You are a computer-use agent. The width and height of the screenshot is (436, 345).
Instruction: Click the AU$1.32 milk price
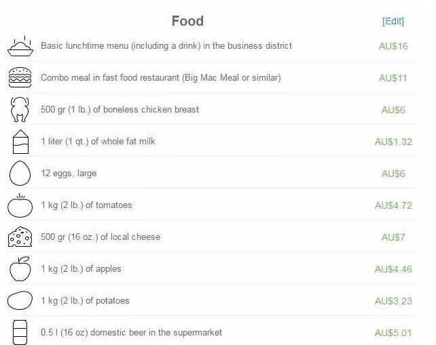[393, 142]
